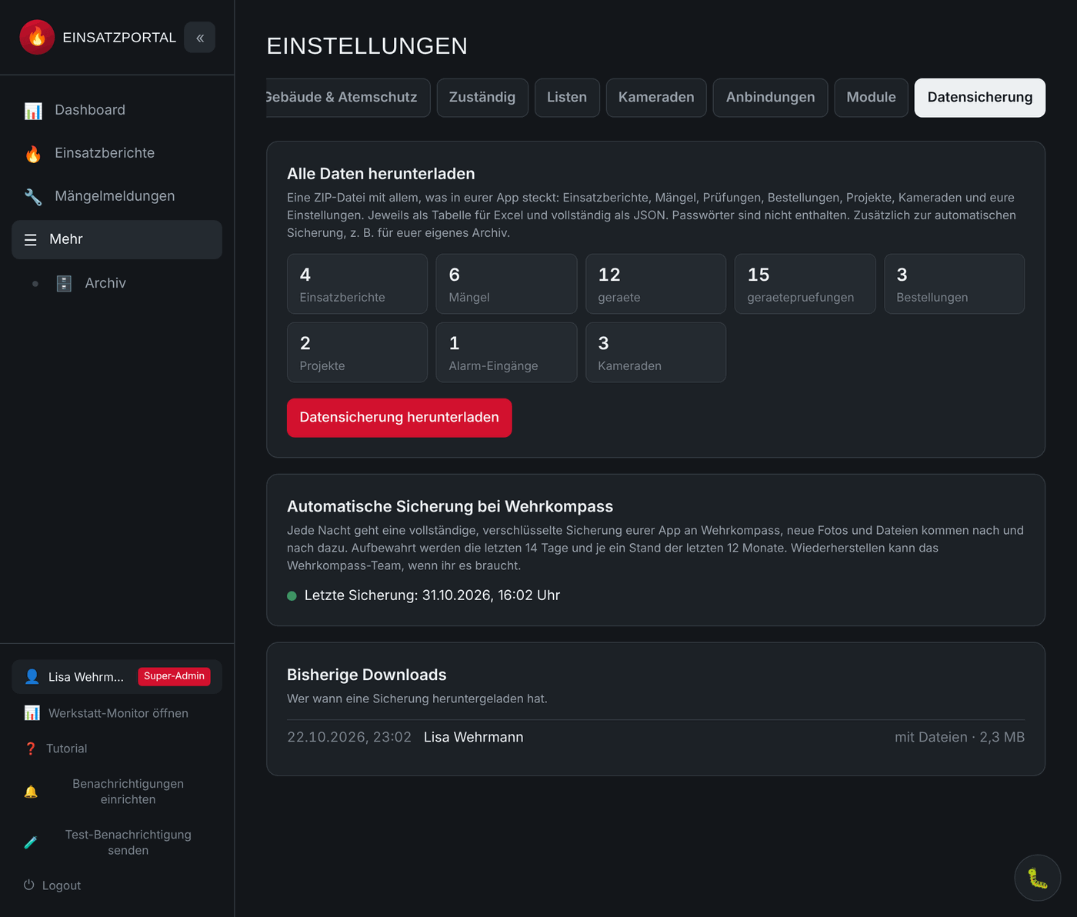Open the bug report caterpillar button

pyautogui.click(x=1038, y=878)
